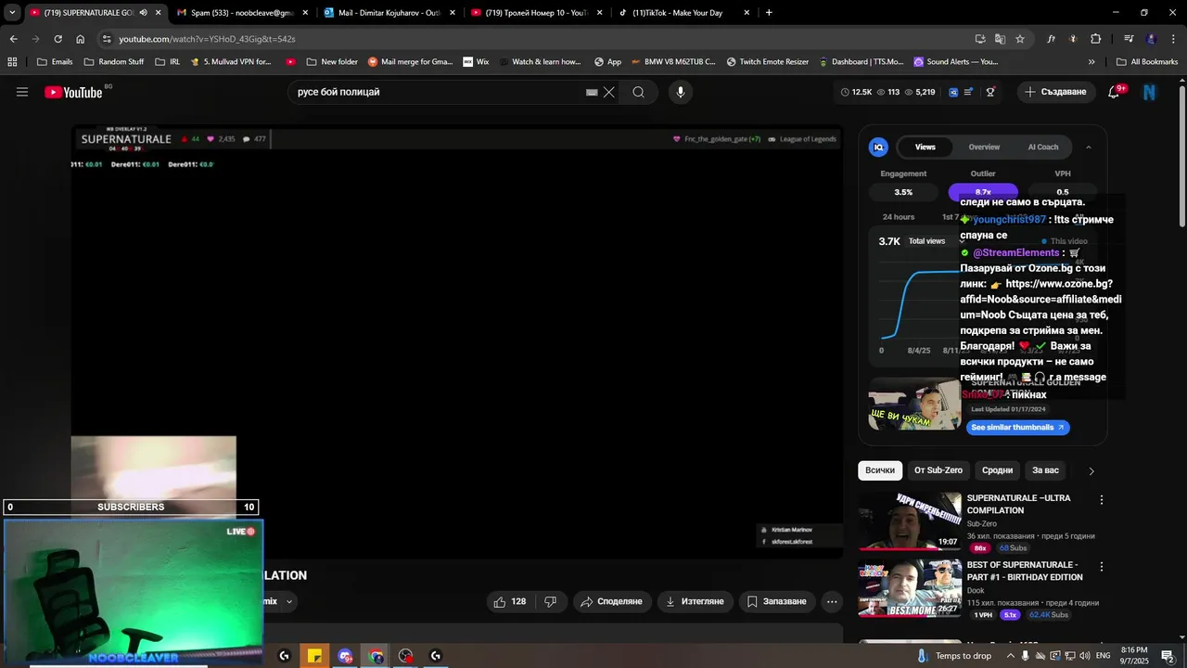Start voice search with microphone
Image resolution: width=1187 pixels, height=668 pixels.
681,92
